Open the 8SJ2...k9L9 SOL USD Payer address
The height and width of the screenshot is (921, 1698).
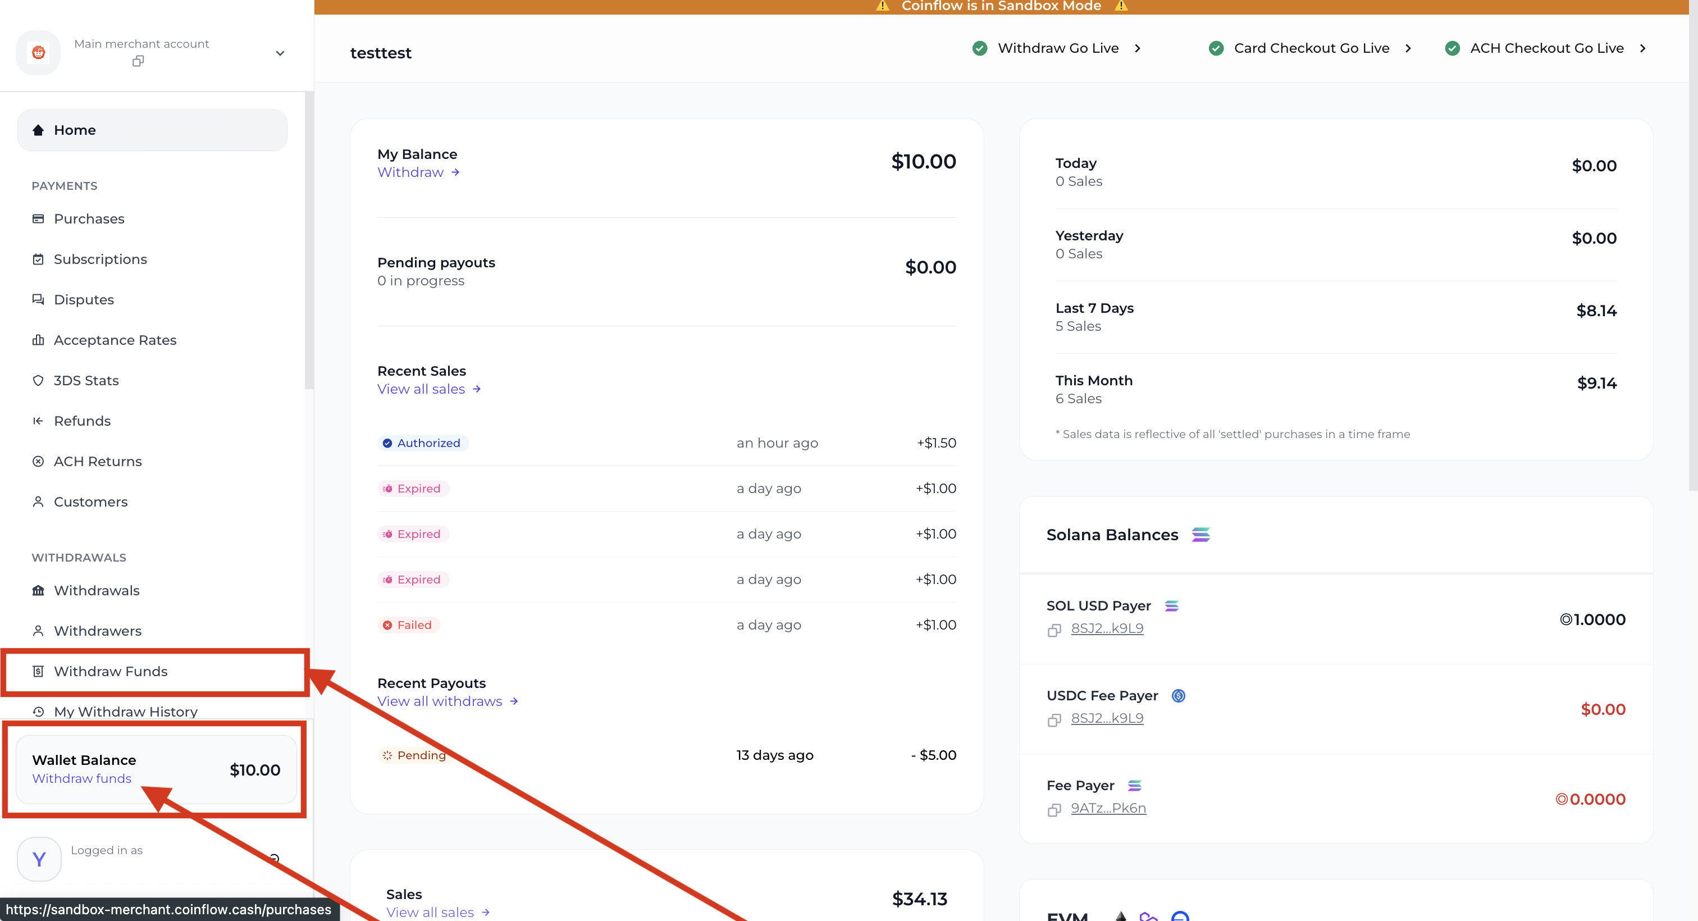pyautogui.click(x=1107, y=628)
